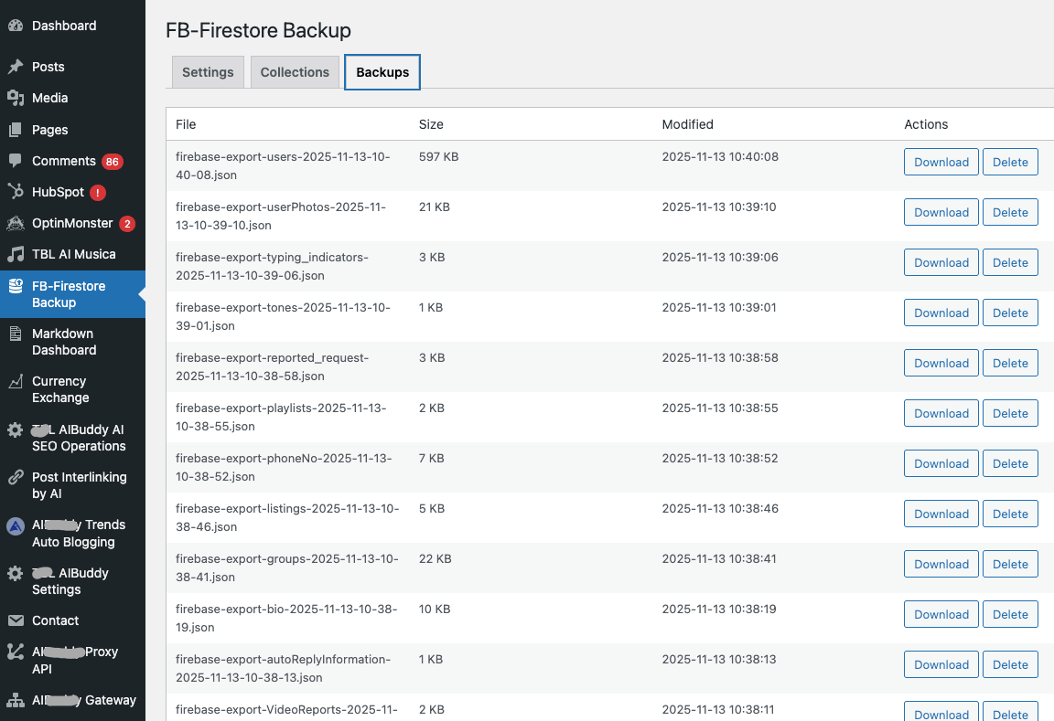Download the users export backup file
The height and width of the screenshot is (721, 1054).
(x=941, y=162)
